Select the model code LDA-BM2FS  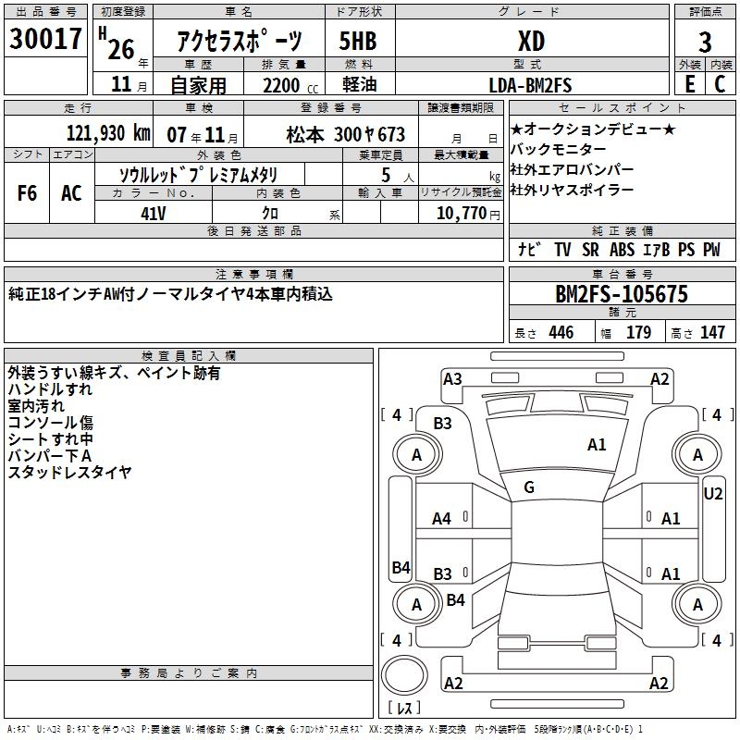pos(530,85)
